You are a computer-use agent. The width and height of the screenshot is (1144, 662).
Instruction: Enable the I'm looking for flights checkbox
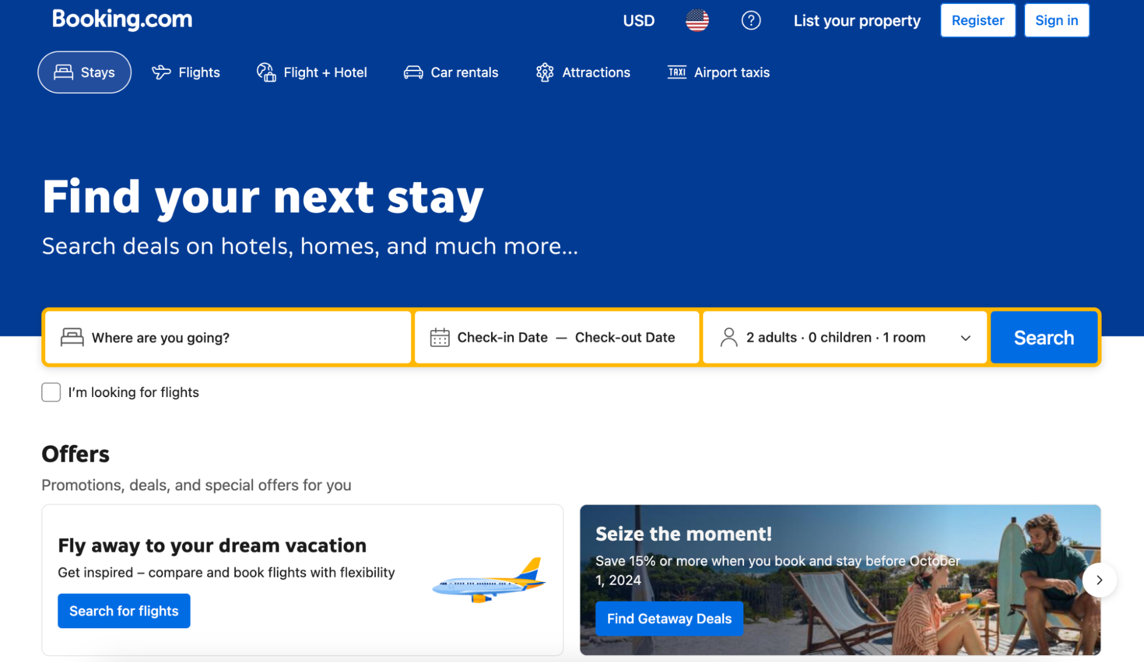click(x=51, y=393)
